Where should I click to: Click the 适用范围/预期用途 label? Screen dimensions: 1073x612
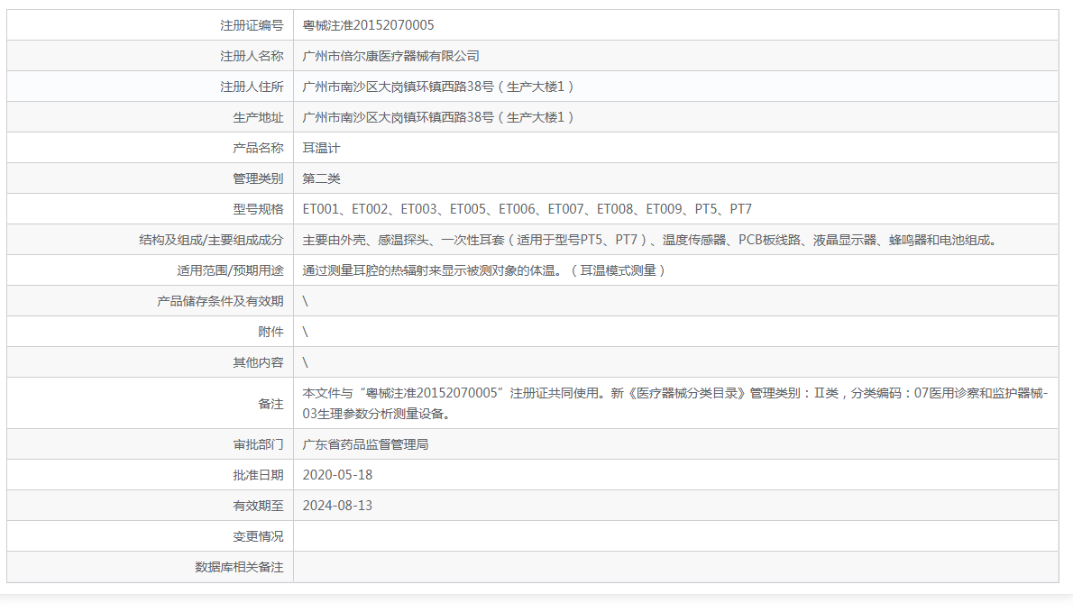coord(230,270)
